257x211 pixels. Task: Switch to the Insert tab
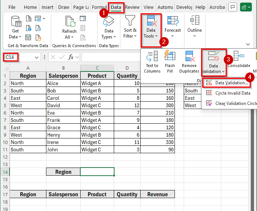click(47, 7)
